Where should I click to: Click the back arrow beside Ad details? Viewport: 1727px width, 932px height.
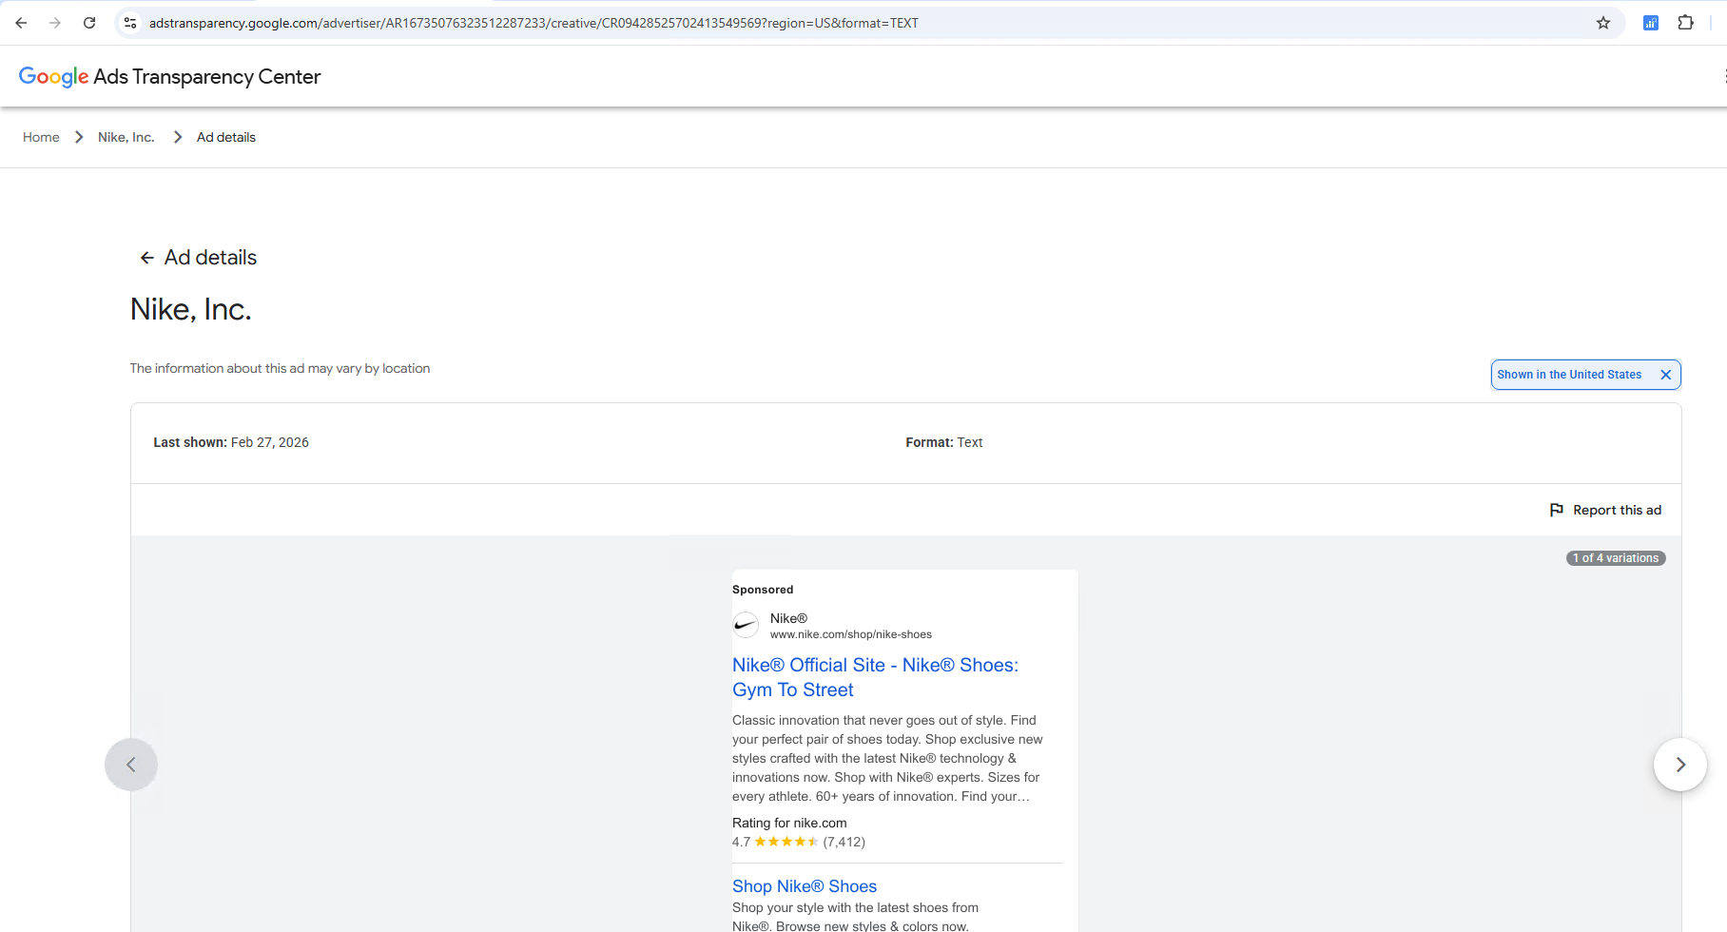147,257
